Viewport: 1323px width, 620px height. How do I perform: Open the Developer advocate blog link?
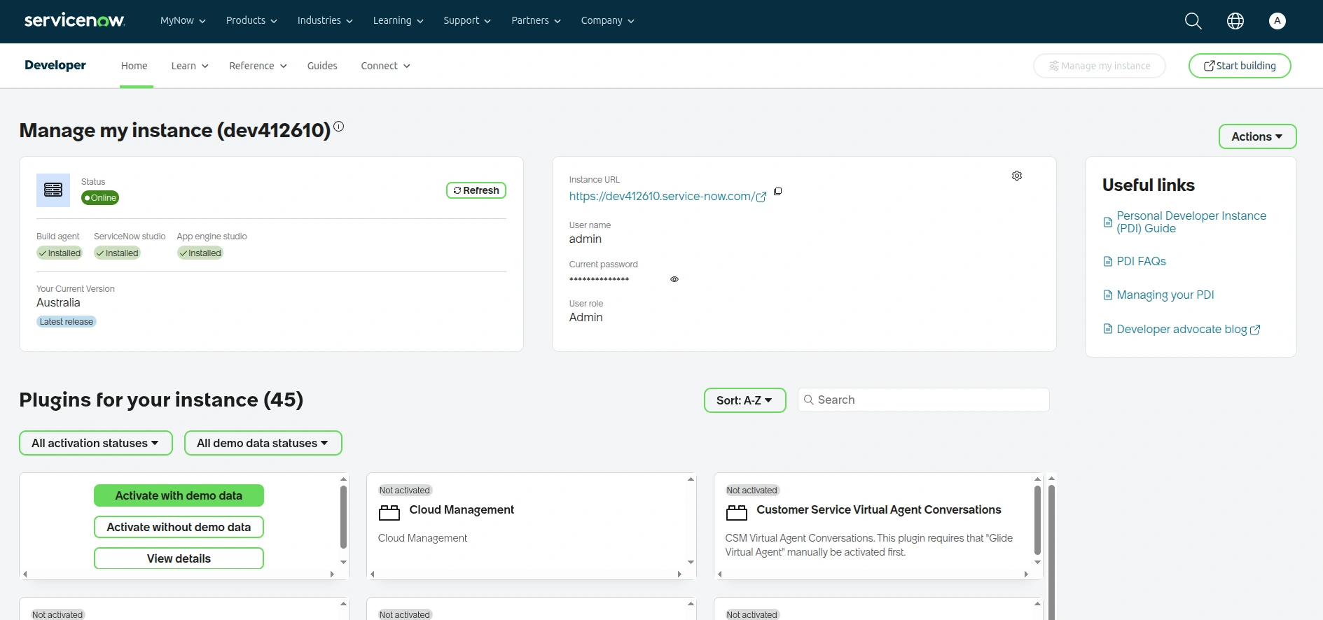point(1182,330)
